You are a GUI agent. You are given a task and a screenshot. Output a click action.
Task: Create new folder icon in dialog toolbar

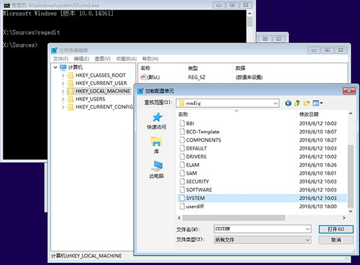tap(307, 103)
